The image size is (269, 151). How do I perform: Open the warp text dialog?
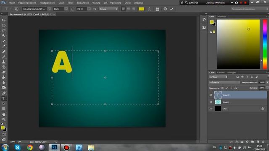pos(149,9)
